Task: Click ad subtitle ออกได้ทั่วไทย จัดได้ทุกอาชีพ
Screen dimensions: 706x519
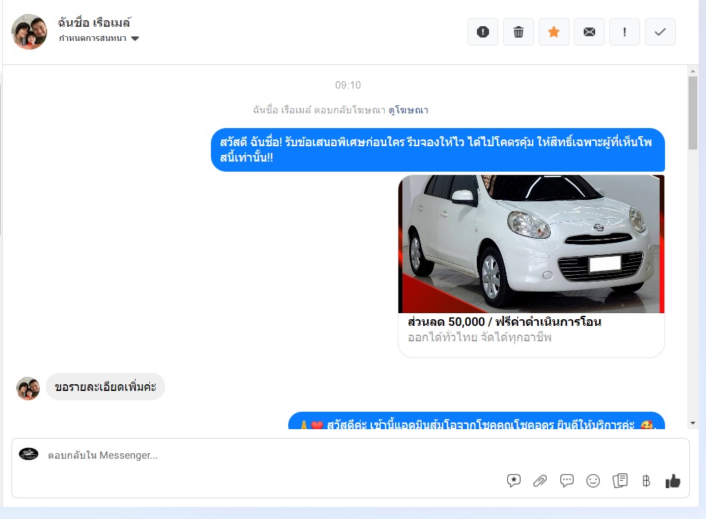Action: click(480, 337)
